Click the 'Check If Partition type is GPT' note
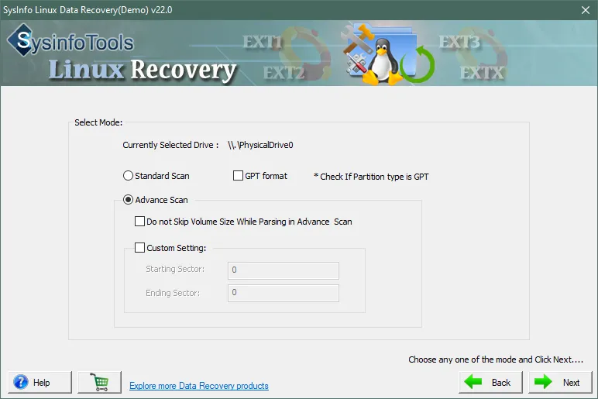The height and width of the screenshot is (399, 598). click(x=371, y=177)
